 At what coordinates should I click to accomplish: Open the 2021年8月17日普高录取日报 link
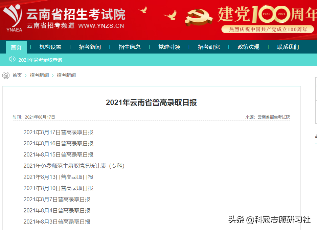(x=58, y=132)
